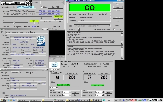Image resolution: width=163 pixels, height=102 pixels.
Task: Click the Intel Core 2 Duo logo in CPU-Z
Action: pyautogui.click(x=41, y=41)
